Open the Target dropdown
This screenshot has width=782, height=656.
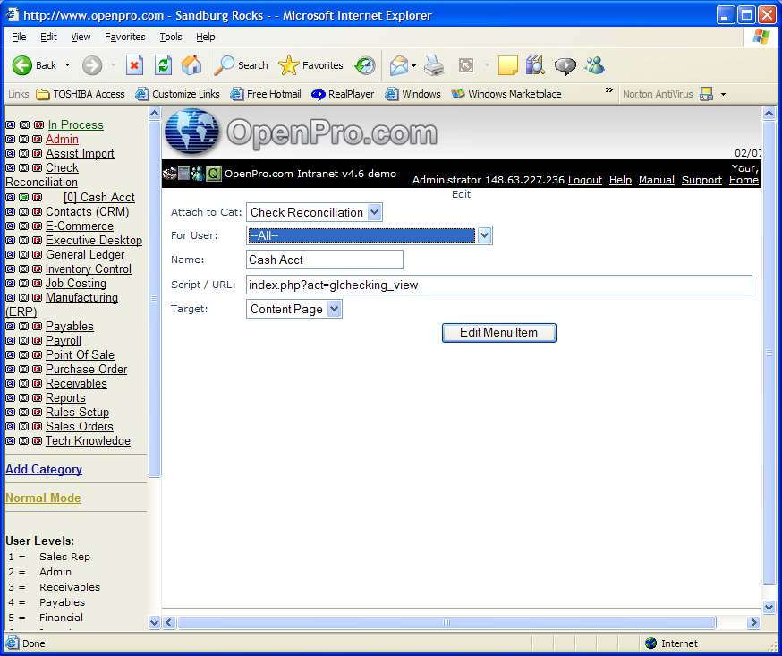(x=294, y=309)
